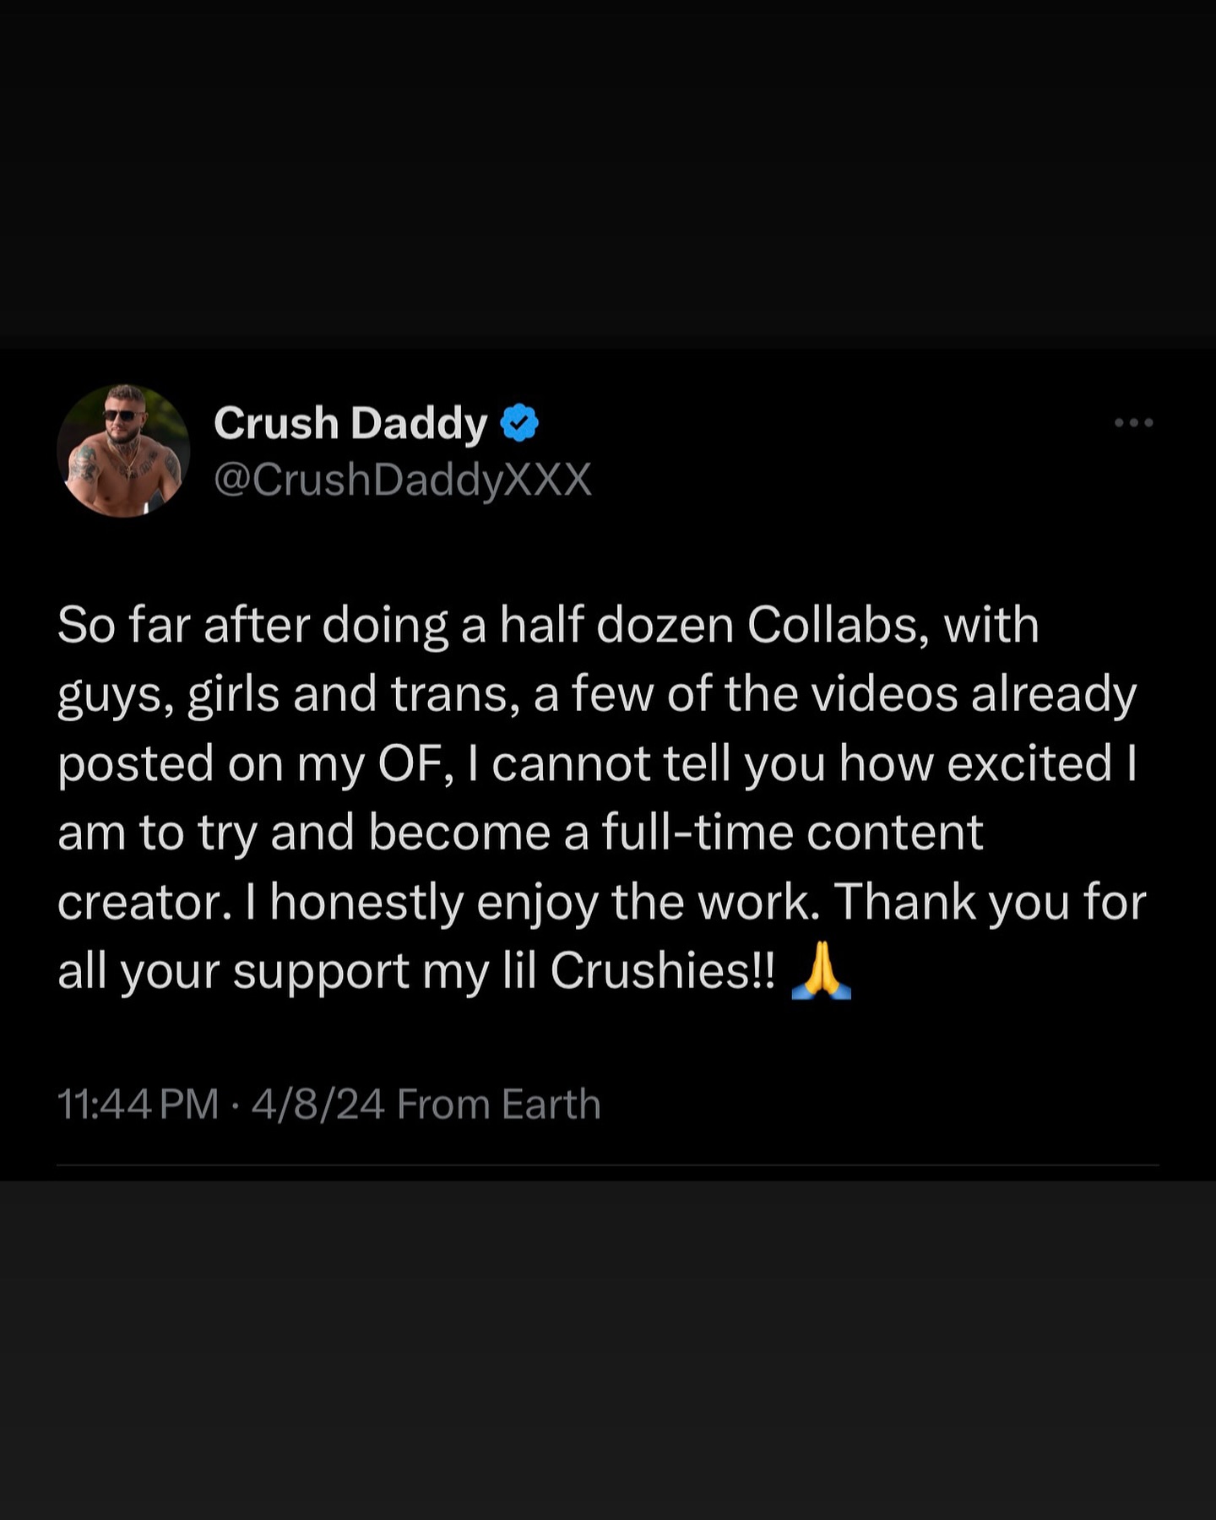Click the text I honestly enjoy the work
The width and height of the screenshot is (1216, 1520).
tap(532, 902)
